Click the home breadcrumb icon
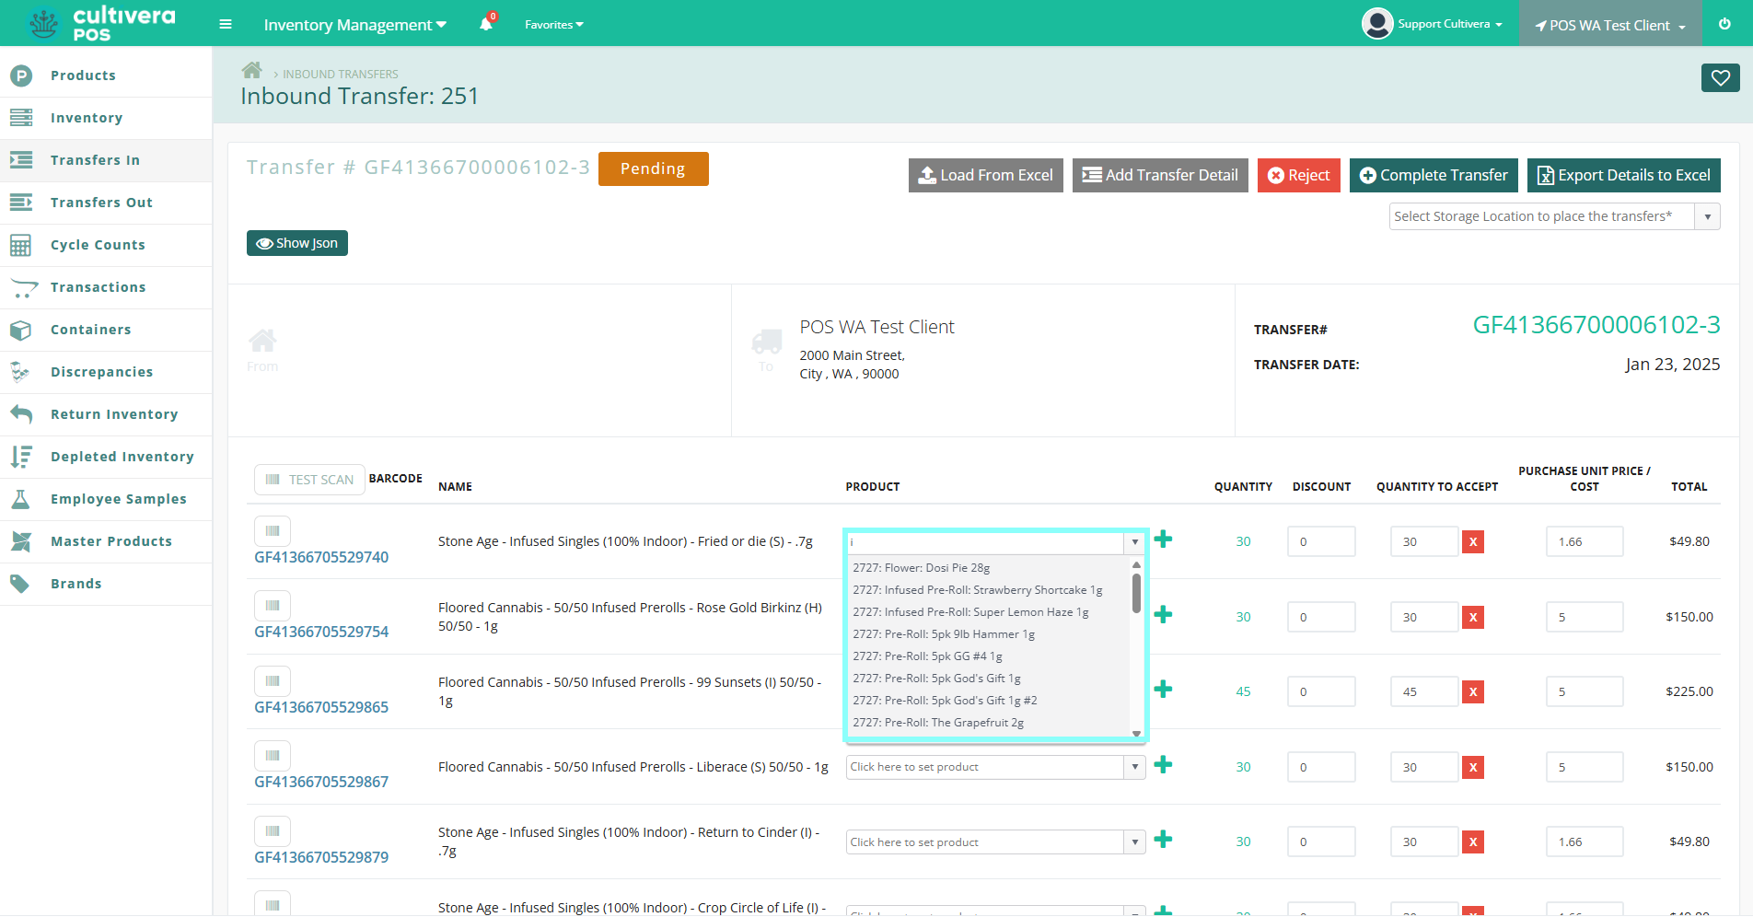Screen dimensions: 1753x917 coord(252,70)
